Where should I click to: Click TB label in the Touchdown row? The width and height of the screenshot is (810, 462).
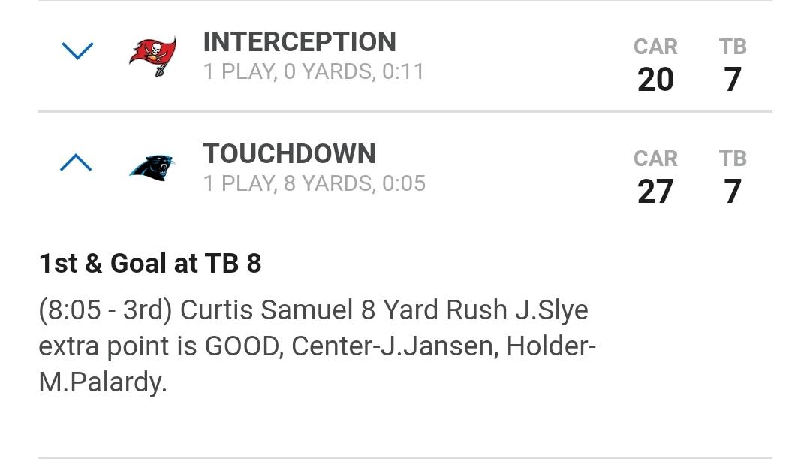tap(733, 159)
